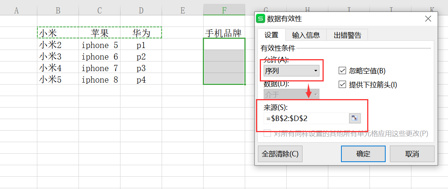Click cell containing iphone 7
448x189 pixels.
[x=99, y=68]
